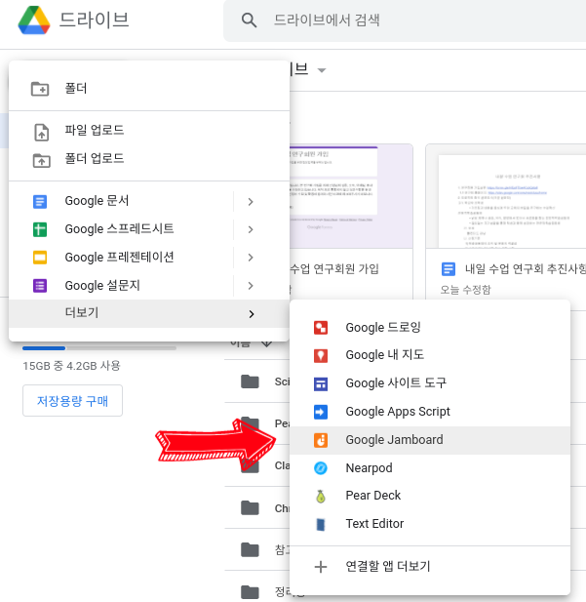Select 폴더 menu entry
The width and height of the screenshot is (586, 602).
(x=149, y=89)
